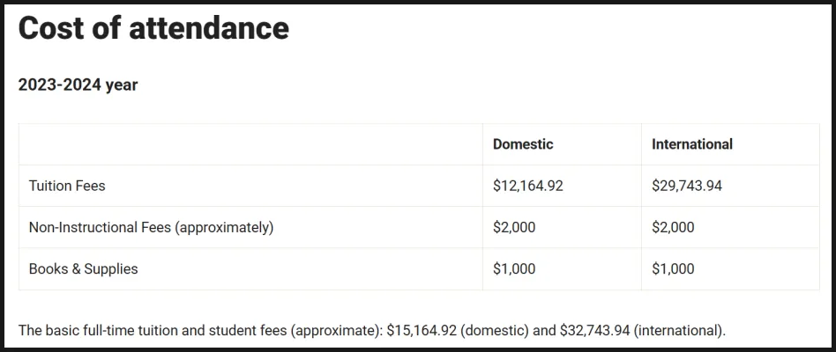Image resolution: width=836 pixels, height=352 pixels.
Task: Click the Non-Instructional Fees (approximately) label
Action: pos(151,227)
